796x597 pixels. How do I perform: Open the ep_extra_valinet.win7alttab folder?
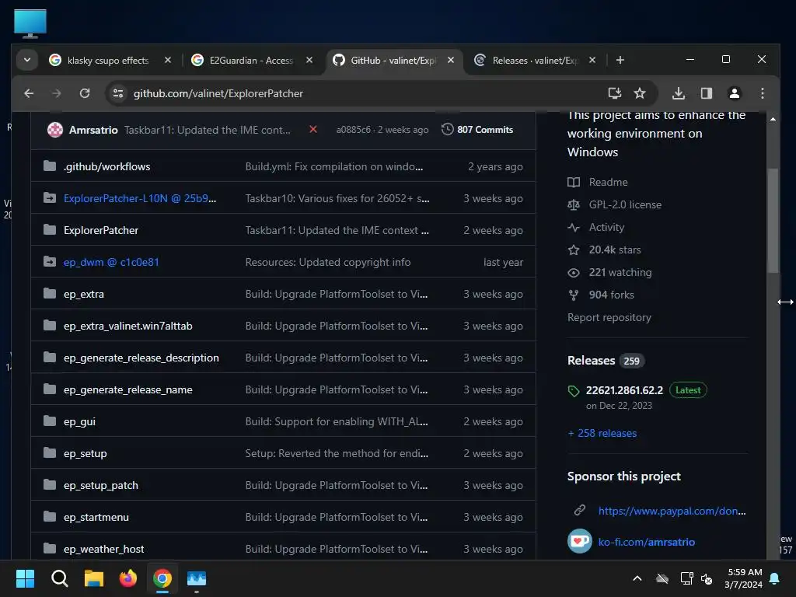coord(128,326)
